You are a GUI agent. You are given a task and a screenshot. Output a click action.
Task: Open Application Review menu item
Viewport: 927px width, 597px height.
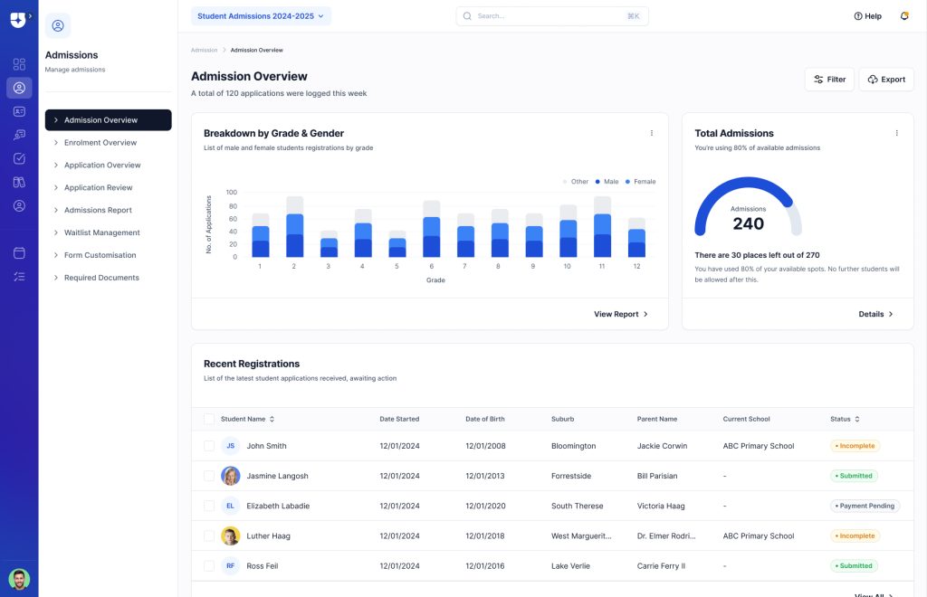click(109, 187)
